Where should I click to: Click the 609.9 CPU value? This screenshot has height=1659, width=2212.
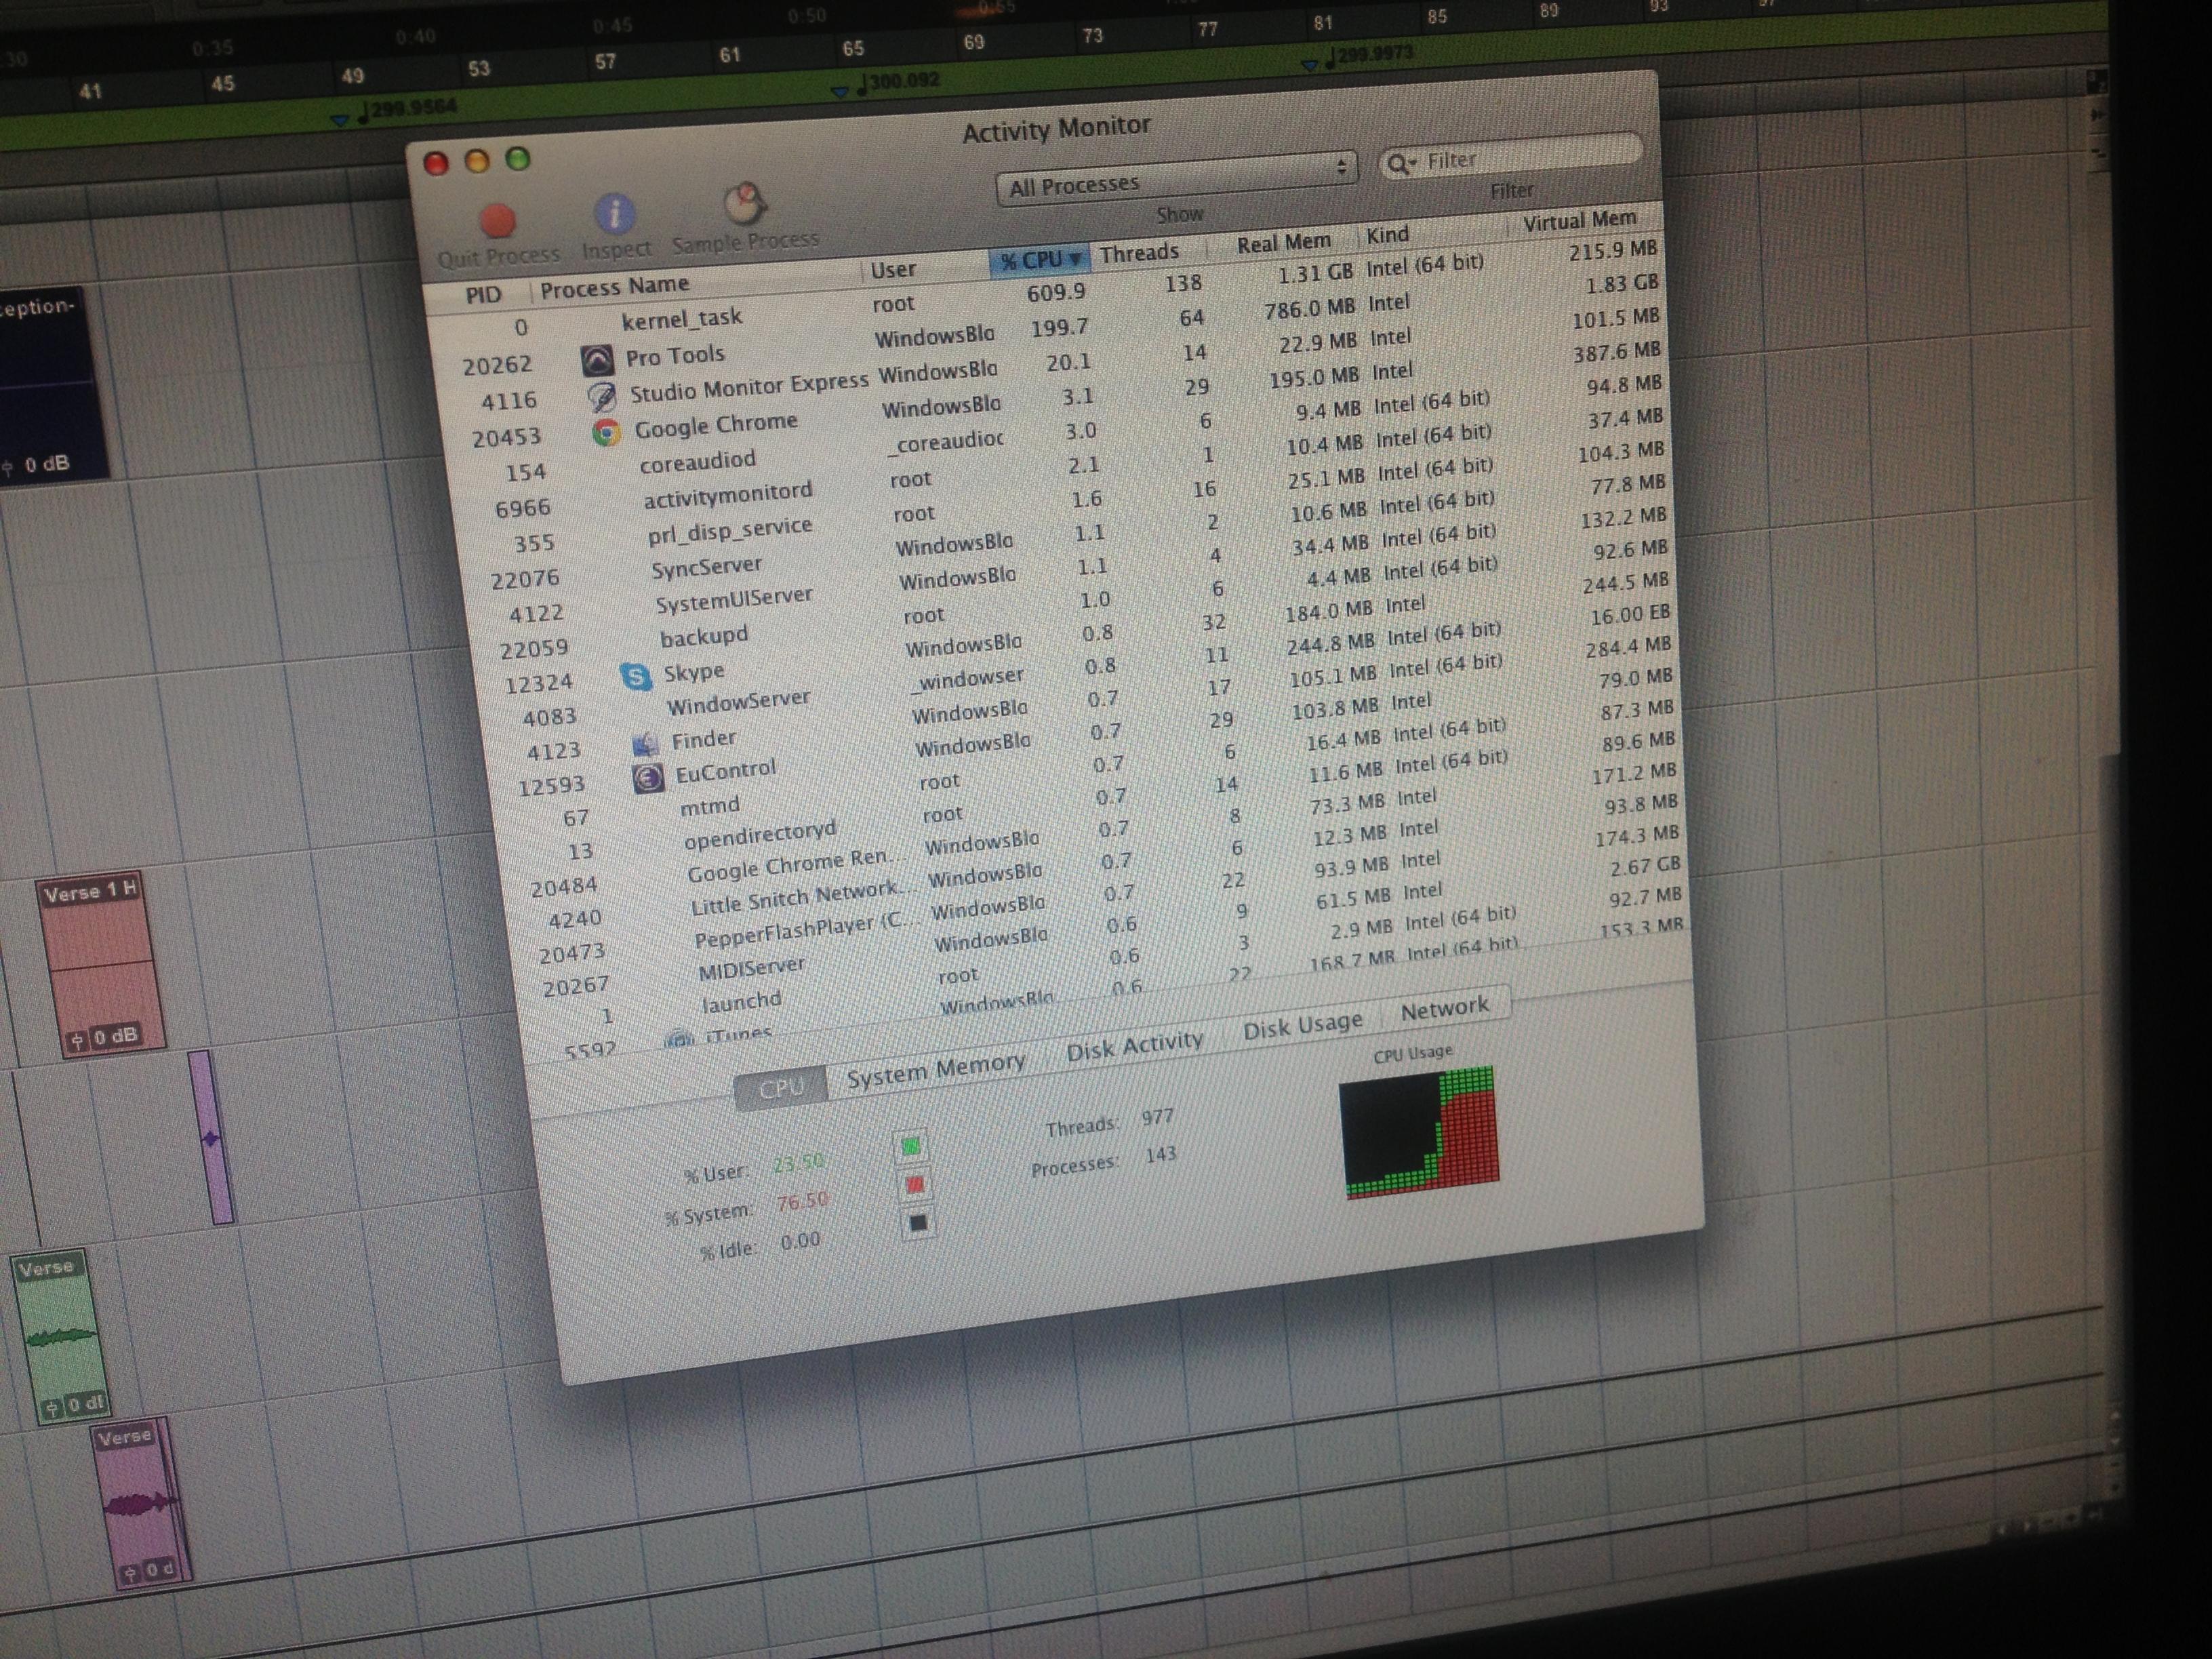coord(1055,292)
